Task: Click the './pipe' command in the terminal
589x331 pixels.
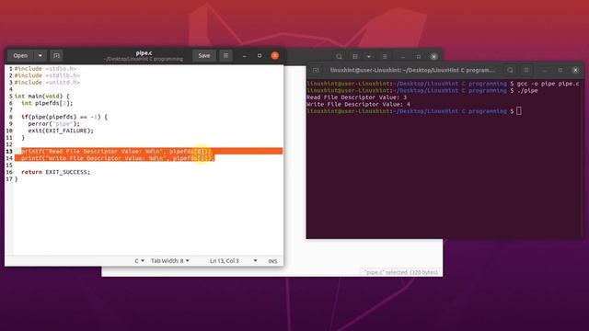Action: [x=527, y=90]
